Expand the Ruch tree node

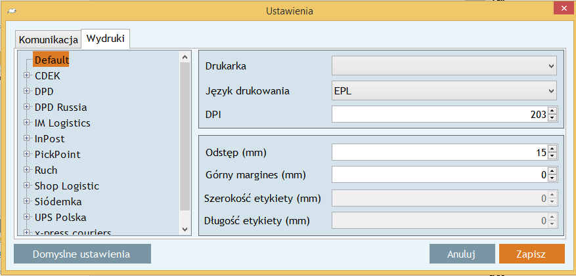[x=26, y=170]
